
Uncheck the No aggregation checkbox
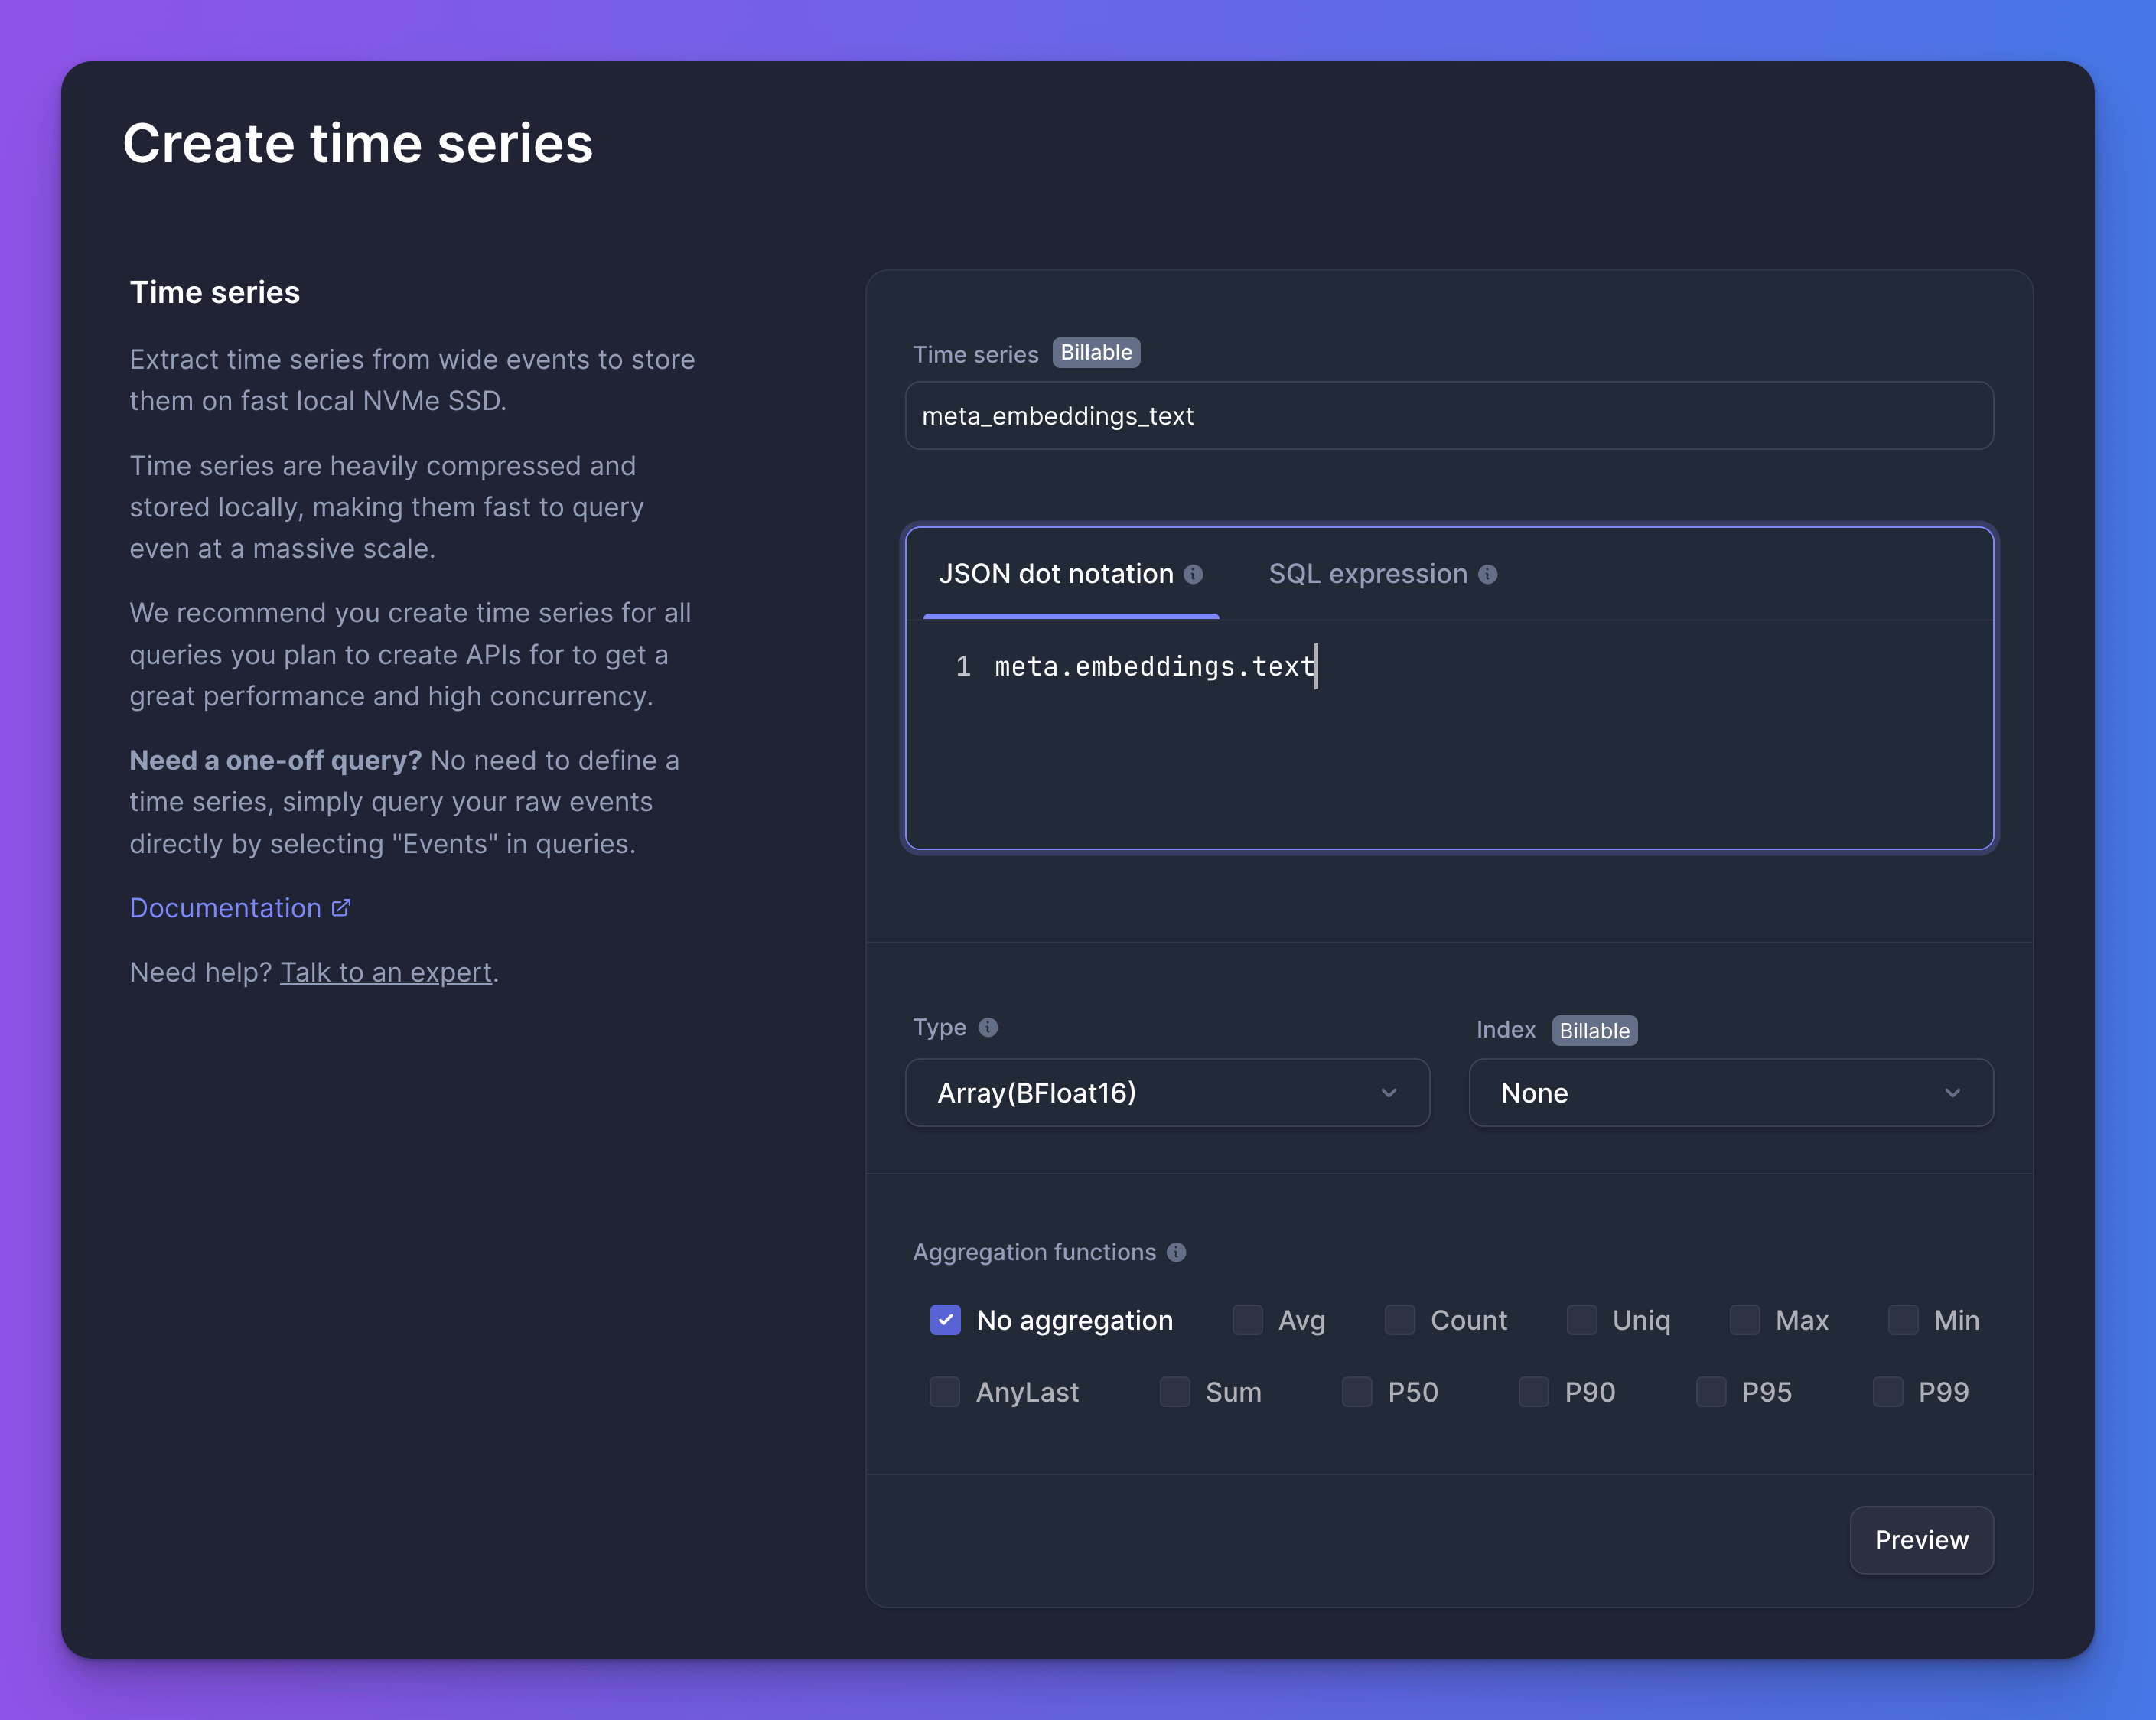[944, 1320]
